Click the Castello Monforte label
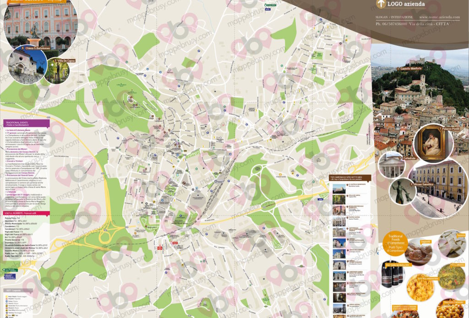 pos(409,69)
